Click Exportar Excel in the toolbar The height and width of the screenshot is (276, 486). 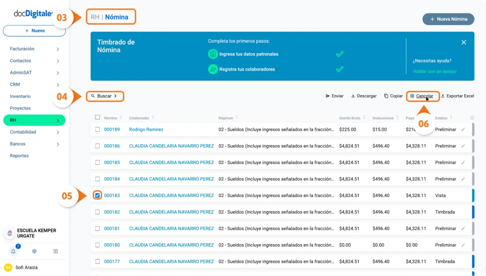pyautogui.click(x=458, y=96)
